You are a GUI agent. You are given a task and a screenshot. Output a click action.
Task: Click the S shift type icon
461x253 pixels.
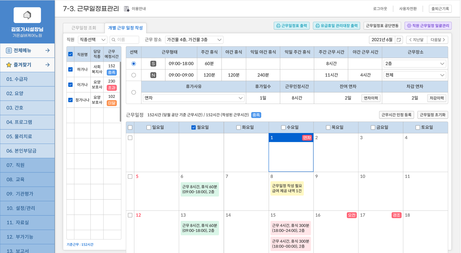click(153, 64)
